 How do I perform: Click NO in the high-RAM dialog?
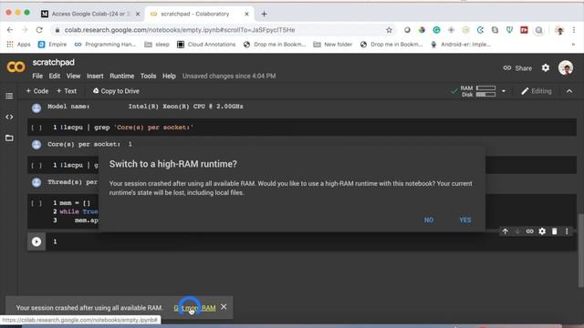pyautogui.click(x=429, y=220)
